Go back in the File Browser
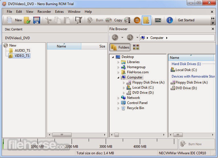 coord(115,38)
